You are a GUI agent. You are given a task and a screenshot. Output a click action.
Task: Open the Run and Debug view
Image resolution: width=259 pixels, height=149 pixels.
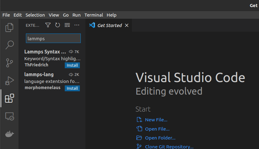(x=10, y=81)
